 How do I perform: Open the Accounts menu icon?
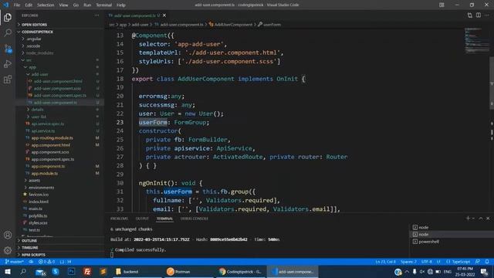coord(8,235)
